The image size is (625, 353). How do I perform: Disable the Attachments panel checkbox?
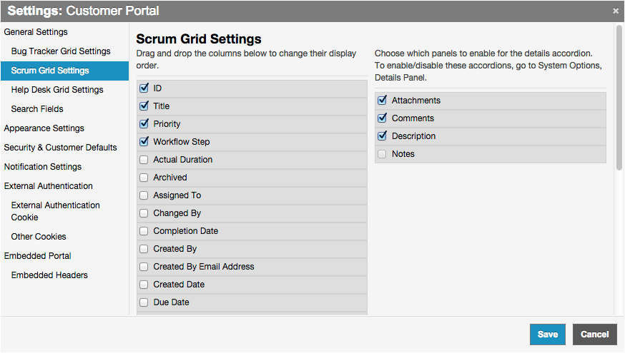point(382,101)
